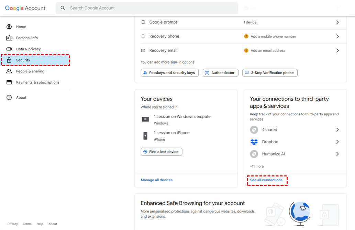Click the Passkeys and security keys button
Screen dimensions: 355x230
pyautogui.click(x=170, y=73)
